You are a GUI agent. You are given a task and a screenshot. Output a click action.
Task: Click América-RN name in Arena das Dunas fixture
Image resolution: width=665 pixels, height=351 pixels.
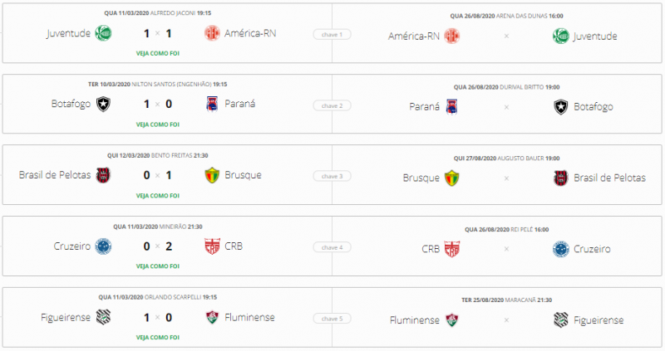coord(413,36)
